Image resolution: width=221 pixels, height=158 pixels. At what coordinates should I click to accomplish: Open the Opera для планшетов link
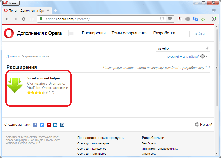(92, 154)
